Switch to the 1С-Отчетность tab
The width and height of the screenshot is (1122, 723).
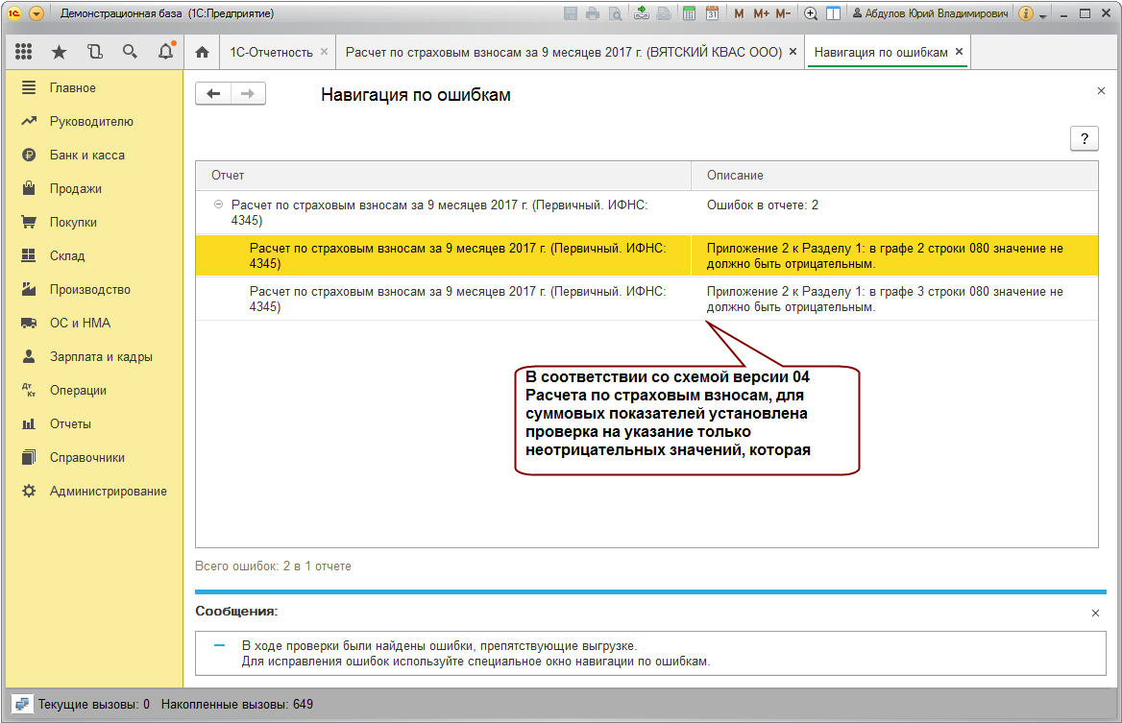271,52
